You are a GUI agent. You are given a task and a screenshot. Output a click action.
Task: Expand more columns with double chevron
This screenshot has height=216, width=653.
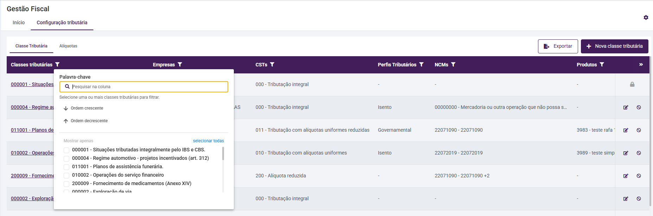coord(641,65)
